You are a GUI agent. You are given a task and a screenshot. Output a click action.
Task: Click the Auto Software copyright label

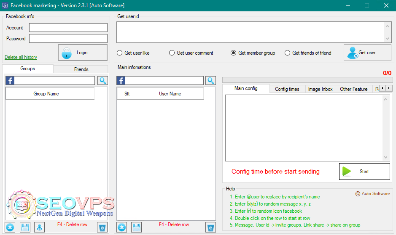point(373,193)
